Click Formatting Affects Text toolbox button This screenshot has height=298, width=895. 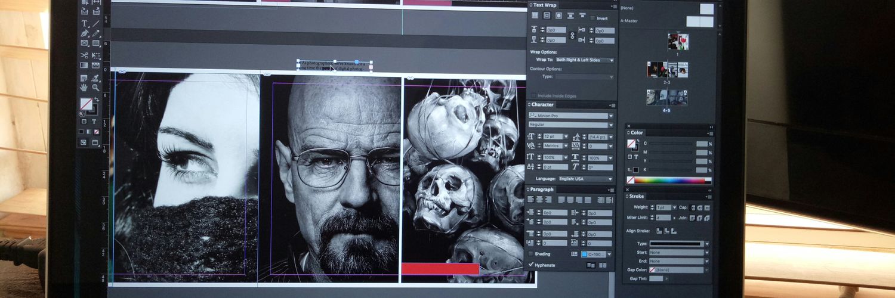point(94,122)
